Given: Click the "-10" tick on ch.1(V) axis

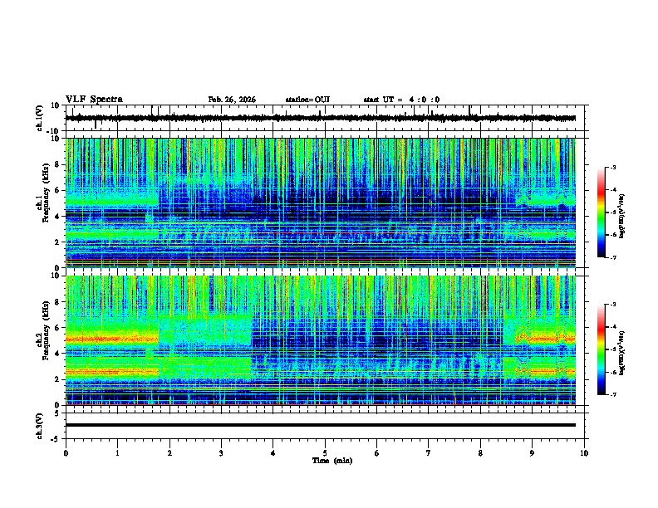Looking at the screenshot, I should [x=54, y=131].
